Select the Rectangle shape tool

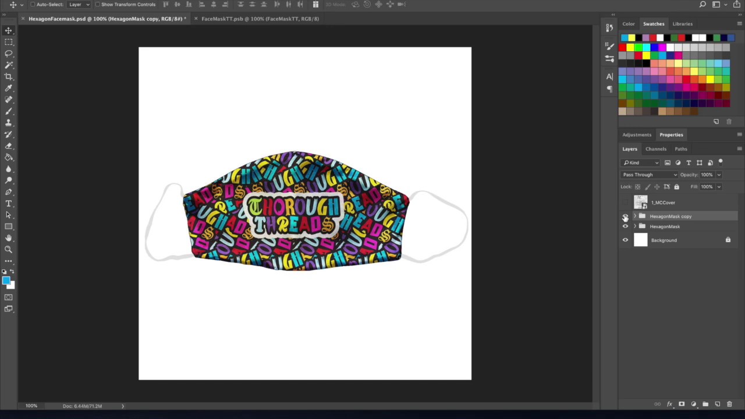click(9, 226)
